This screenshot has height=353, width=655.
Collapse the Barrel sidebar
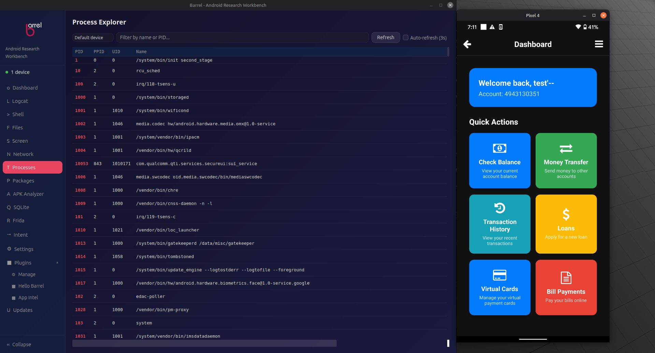tap(19, 344)
